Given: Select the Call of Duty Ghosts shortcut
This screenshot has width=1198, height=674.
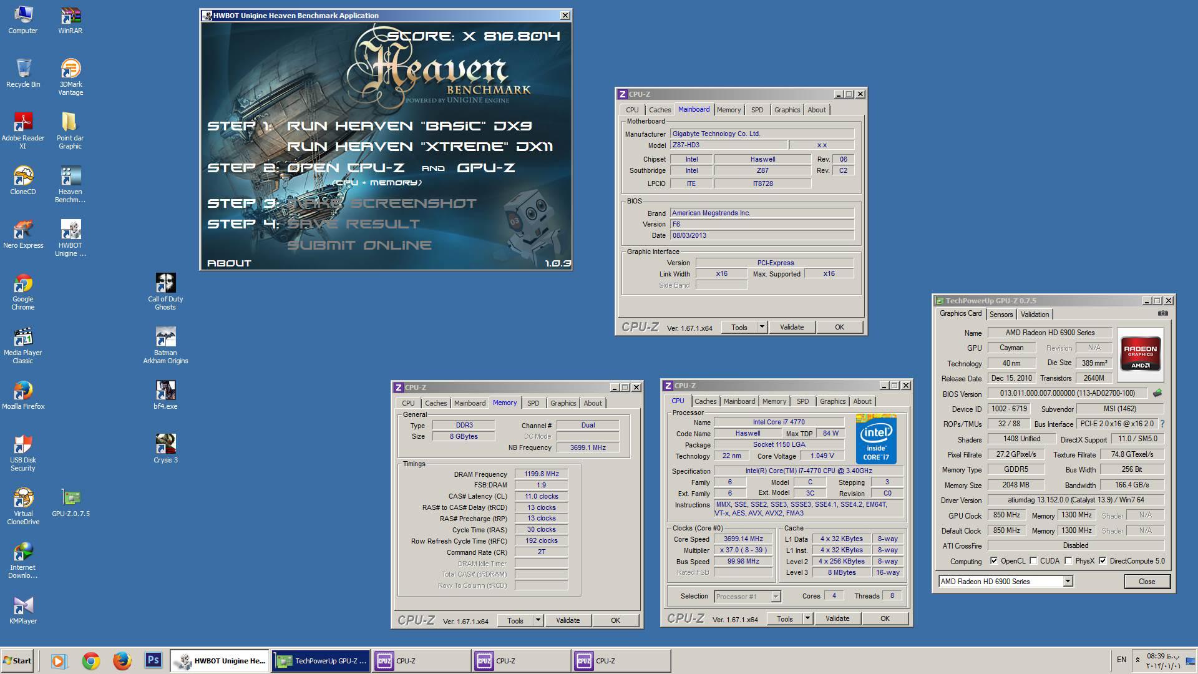Looking at the screenshot, I should 165,291.
